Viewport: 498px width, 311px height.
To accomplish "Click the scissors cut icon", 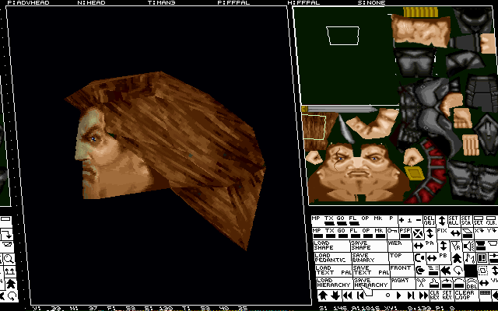I will pos(421,283).
